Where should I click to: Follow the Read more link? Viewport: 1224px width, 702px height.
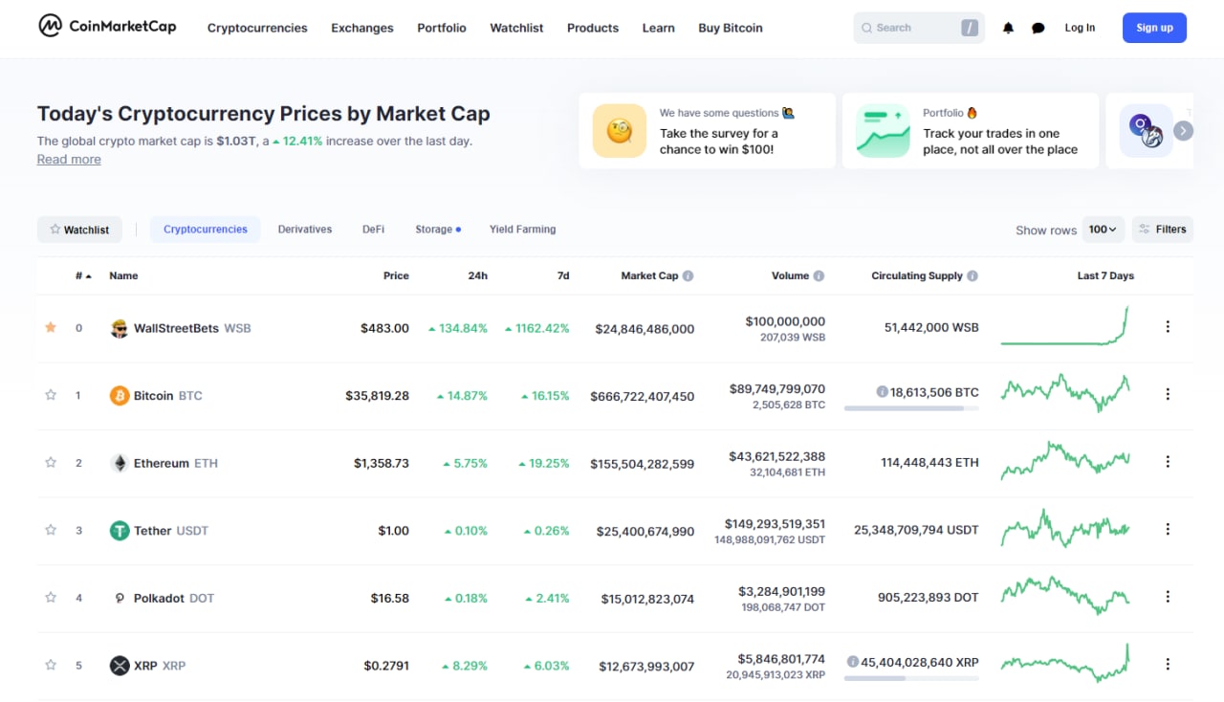[69, 159]
